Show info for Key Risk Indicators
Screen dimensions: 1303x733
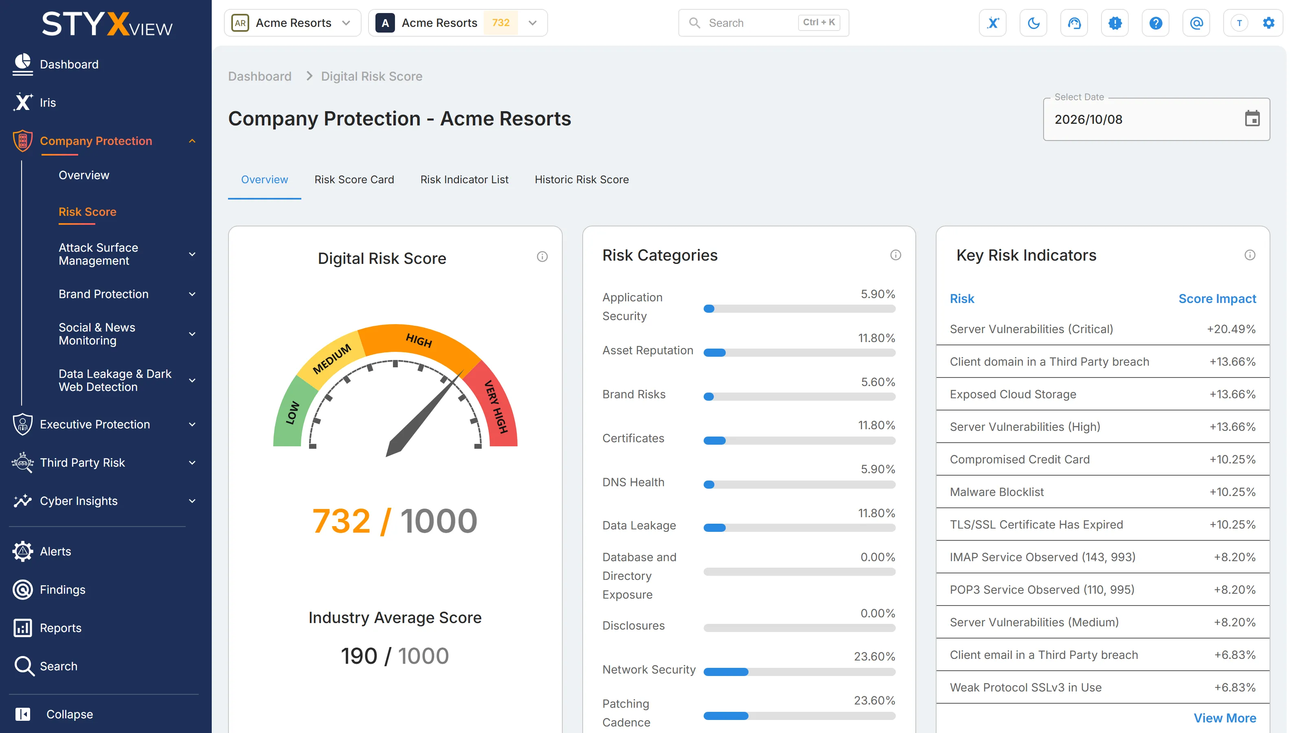(1250, 255)
